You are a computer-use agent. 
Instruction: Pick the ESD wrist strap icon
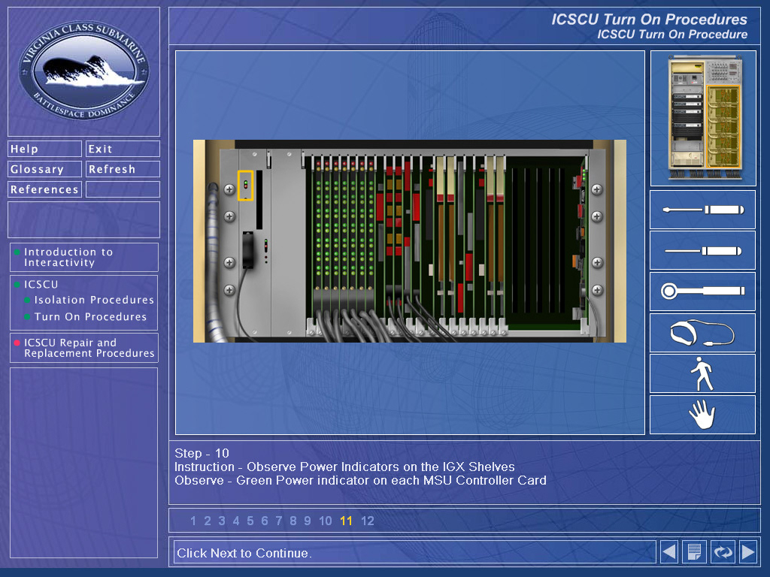pyautogui.click(x=702, y=333)
